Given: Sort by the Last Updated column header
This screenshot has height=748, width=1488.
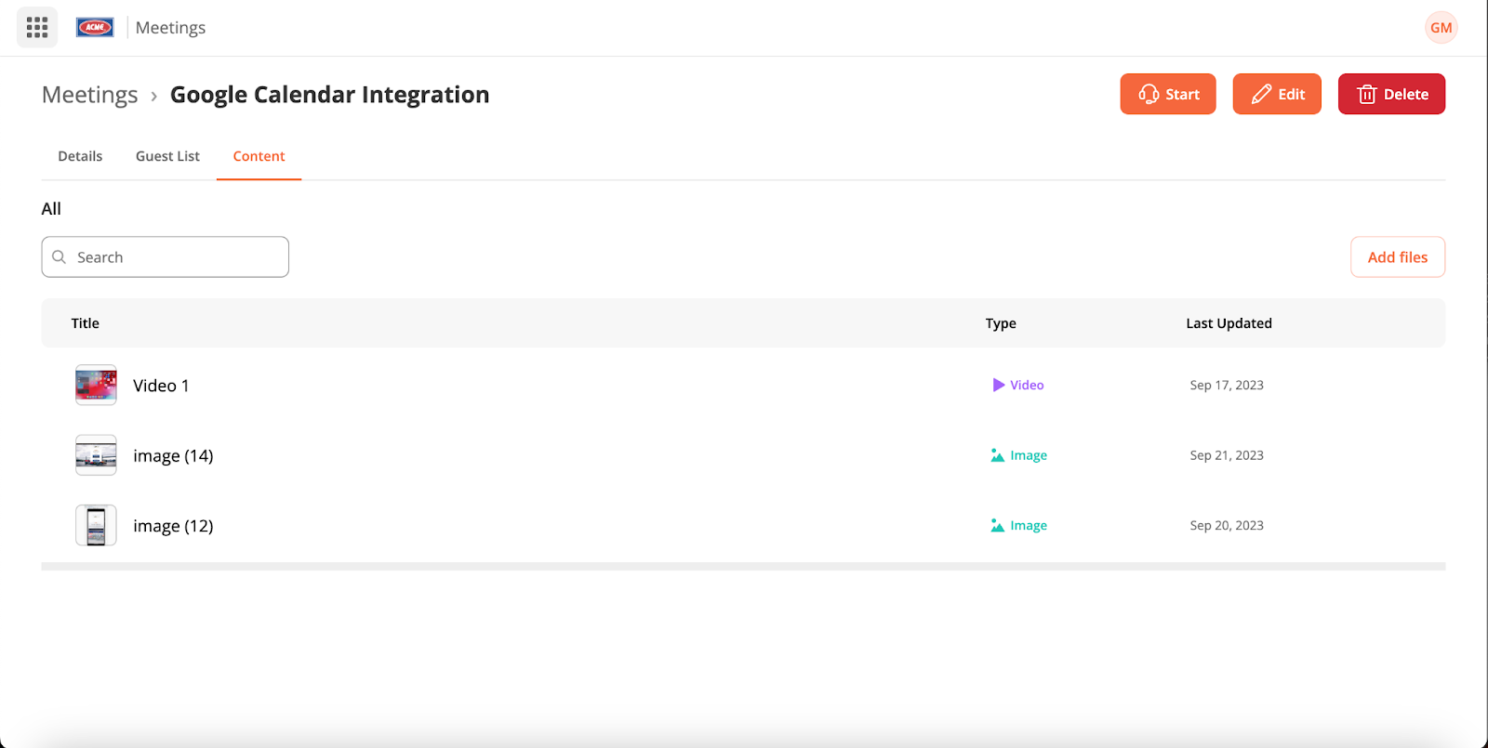Looking at the screenshot, I should coord(1229,323).
